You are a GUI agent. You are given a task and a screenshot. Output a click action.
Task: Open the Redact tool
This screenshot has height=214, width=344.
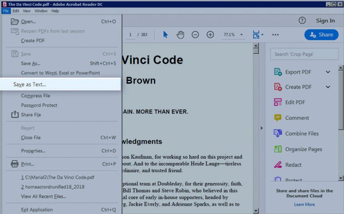[293, 165]
